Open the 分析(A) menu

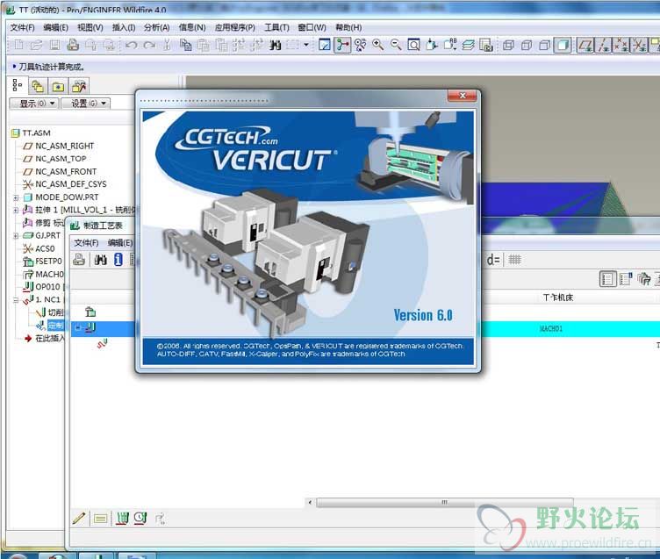[156, 28]
